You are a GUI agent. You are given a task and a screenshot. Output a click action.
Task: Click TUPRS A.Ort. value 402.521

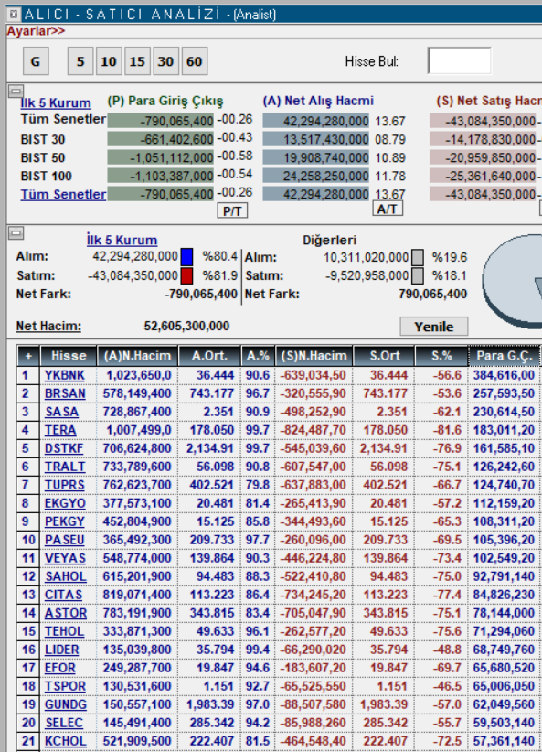[x=210, y=485]
